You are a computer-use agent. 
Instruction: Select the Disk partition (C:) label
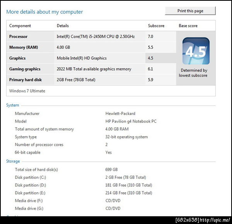31,177
